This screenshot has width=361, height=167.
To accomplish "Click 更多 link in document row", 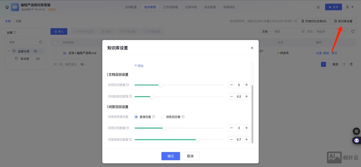I will [334, 53].
